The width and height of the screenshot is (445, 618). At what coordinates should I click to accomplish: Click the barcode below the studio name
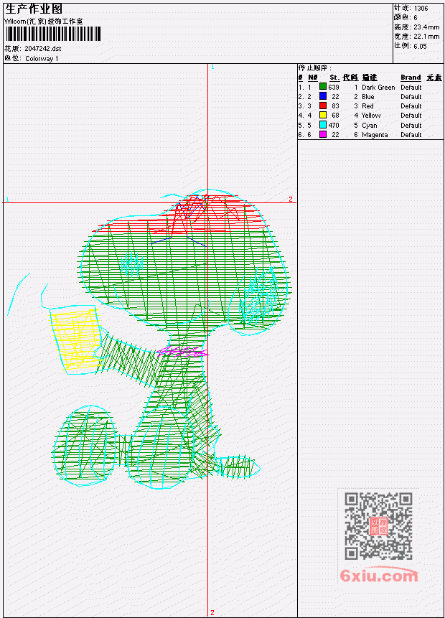tap(53, 34)
